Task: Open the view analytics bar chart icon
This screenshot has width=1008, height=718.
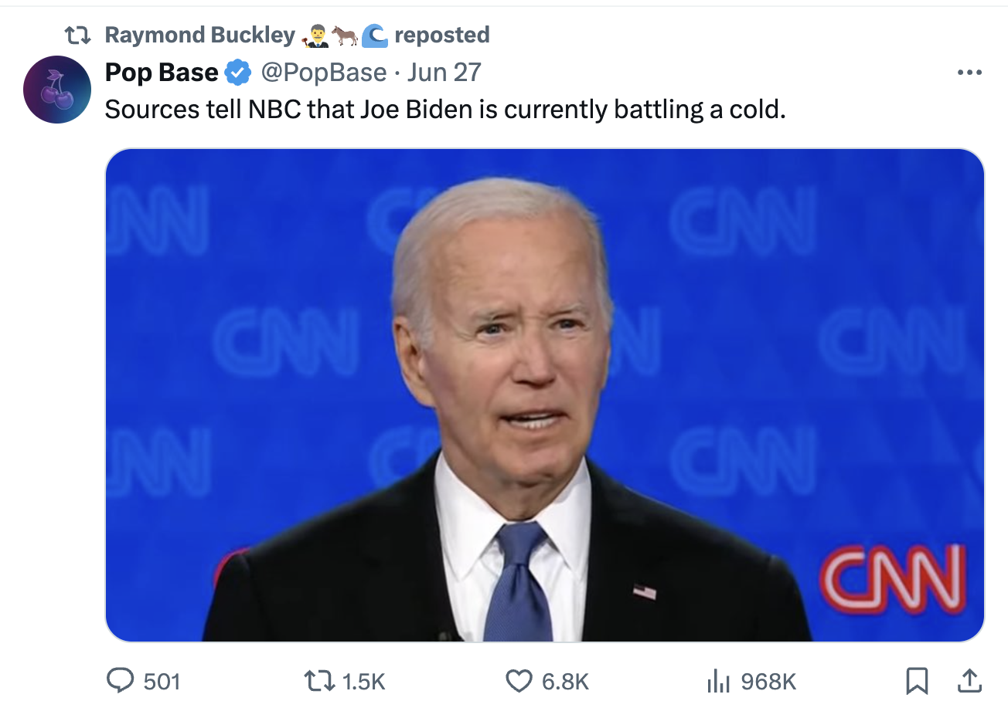Action: pos(718,681)
